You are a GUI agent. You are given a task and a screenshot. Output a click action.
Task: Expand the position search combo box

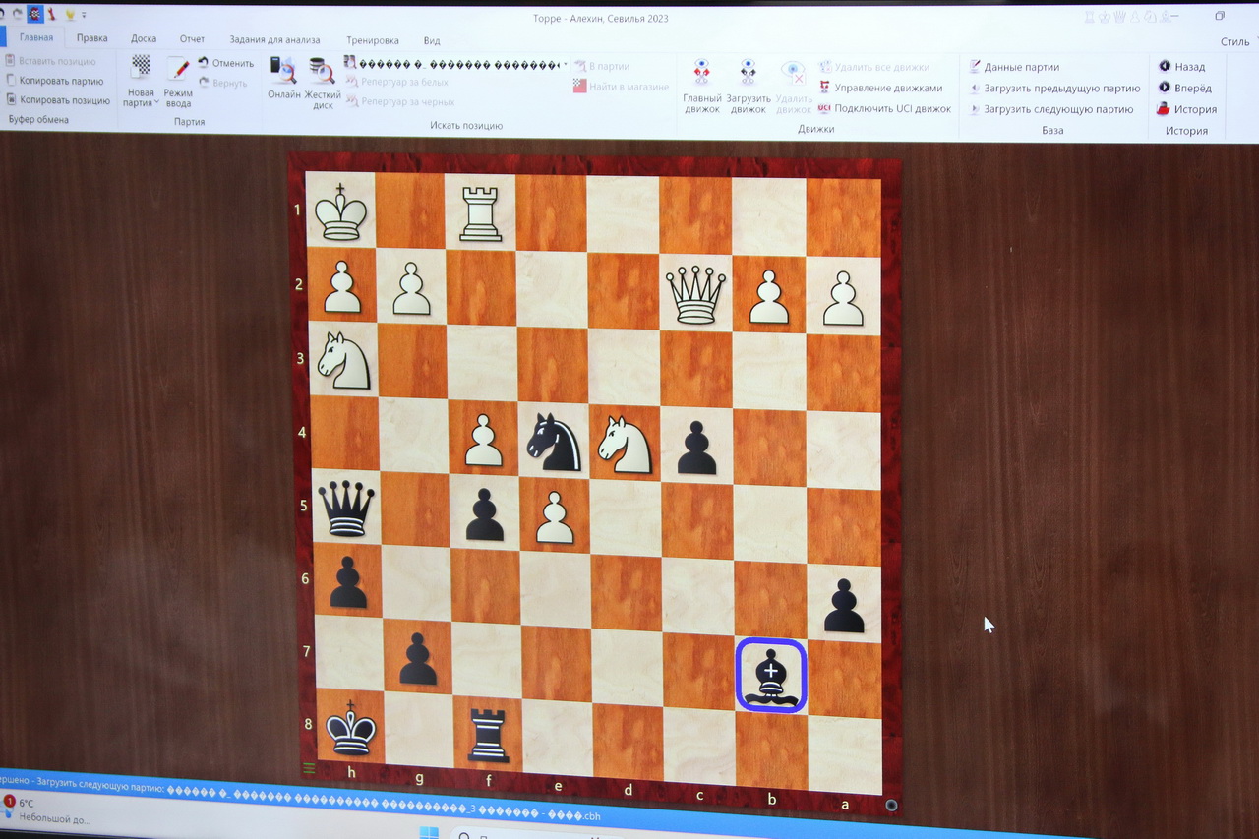(564, 64)
